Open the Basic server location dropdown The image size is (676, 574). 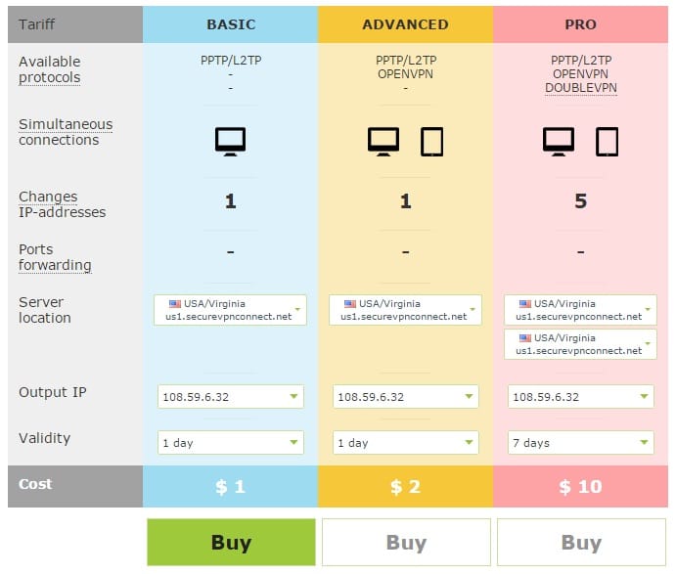click(230, 310)
